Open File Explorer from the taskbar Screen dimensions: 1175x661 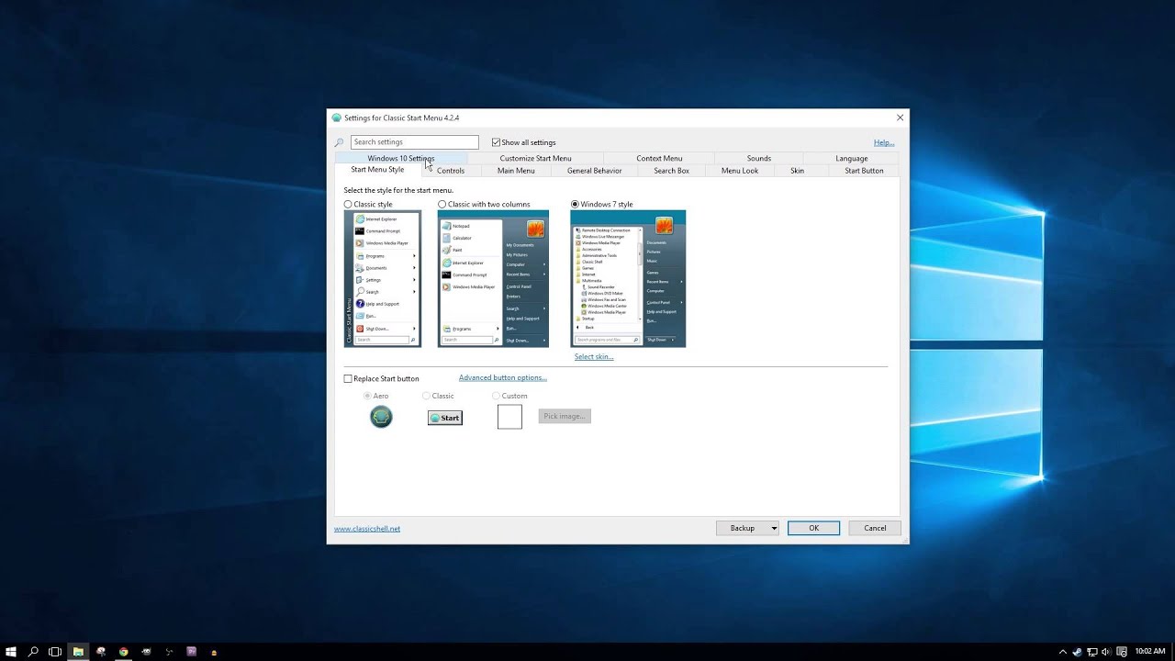[78, 652]
